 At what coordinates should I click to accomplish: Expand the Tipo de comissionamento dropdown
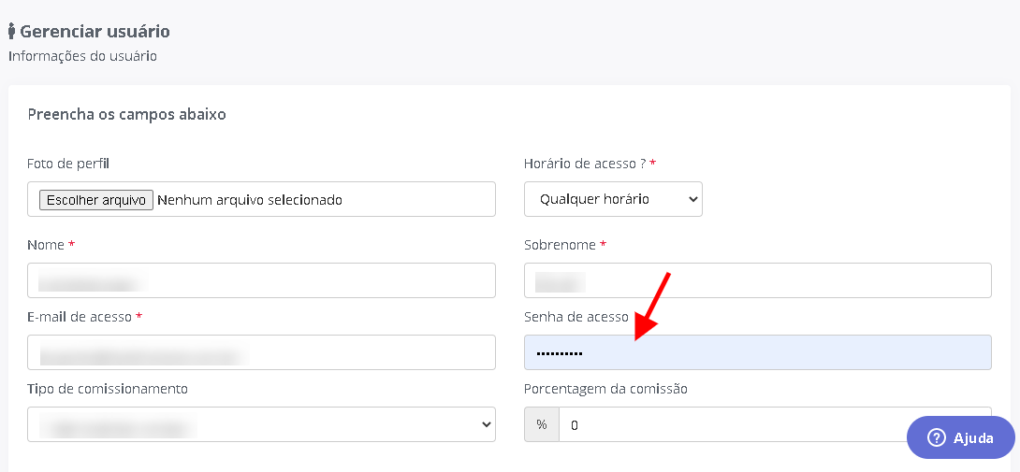click(261, 424)
